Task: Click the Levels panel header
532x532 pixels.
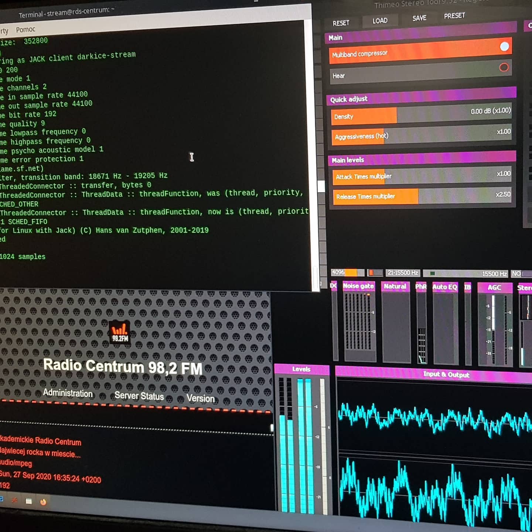Action: (x=301, y=369)
